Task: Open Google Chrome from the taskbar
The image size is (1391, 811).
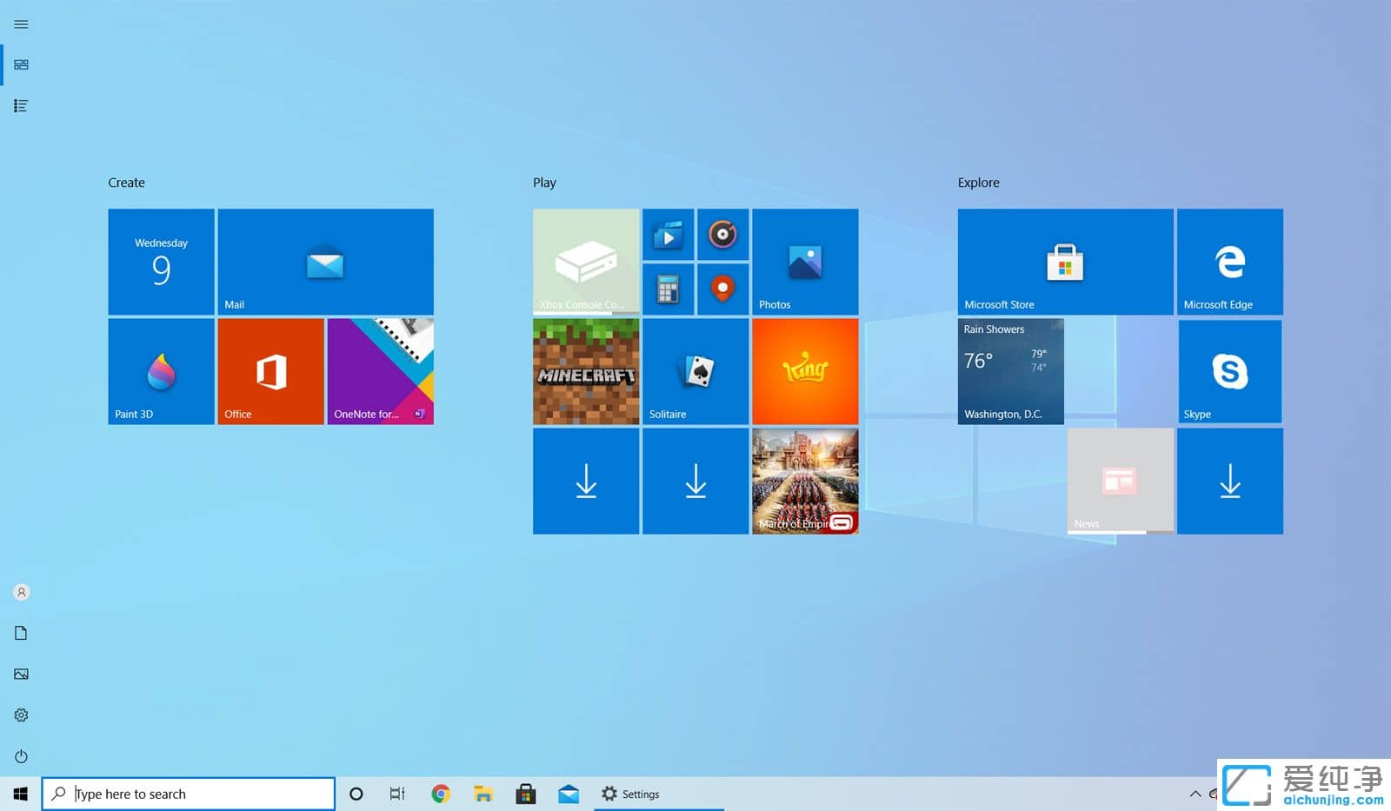Action: coord(441,793)
